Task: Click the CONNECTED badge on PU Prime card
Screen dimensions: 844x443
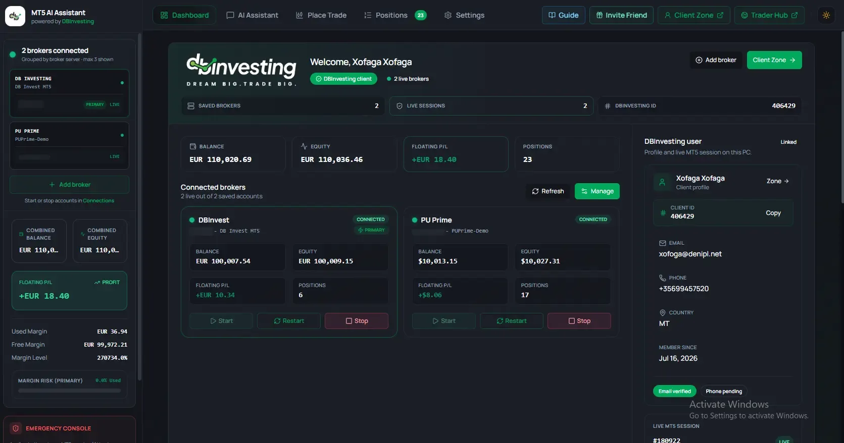Action: click(593, 219)
